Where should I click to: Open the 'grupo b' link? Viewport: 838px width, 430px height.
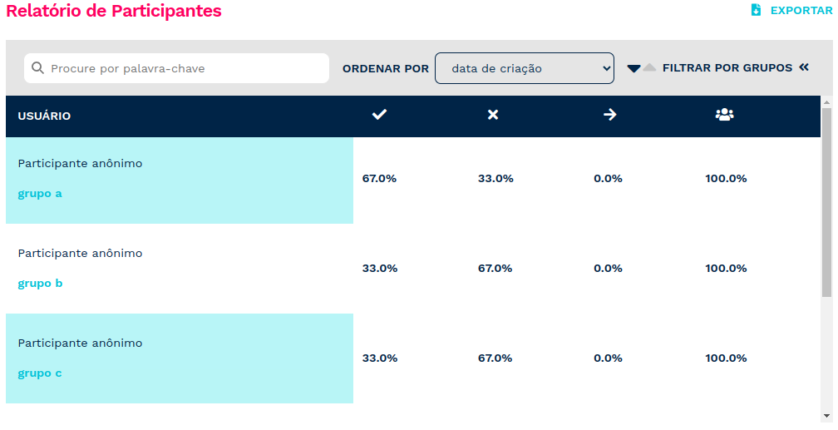(40, 284)
